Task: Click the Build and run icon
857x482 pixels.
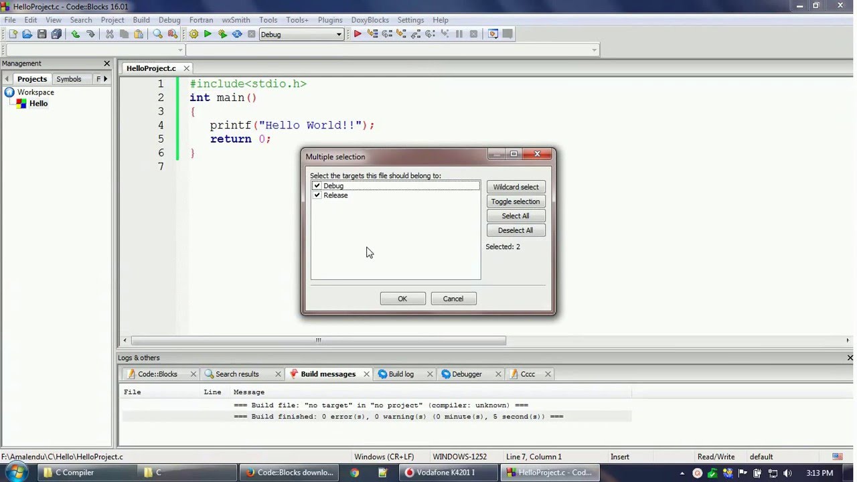Action: pos(222,34)
